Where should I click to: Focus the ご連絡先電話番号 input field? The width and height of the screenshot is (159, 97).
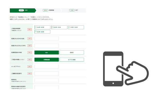click(47, 74)
